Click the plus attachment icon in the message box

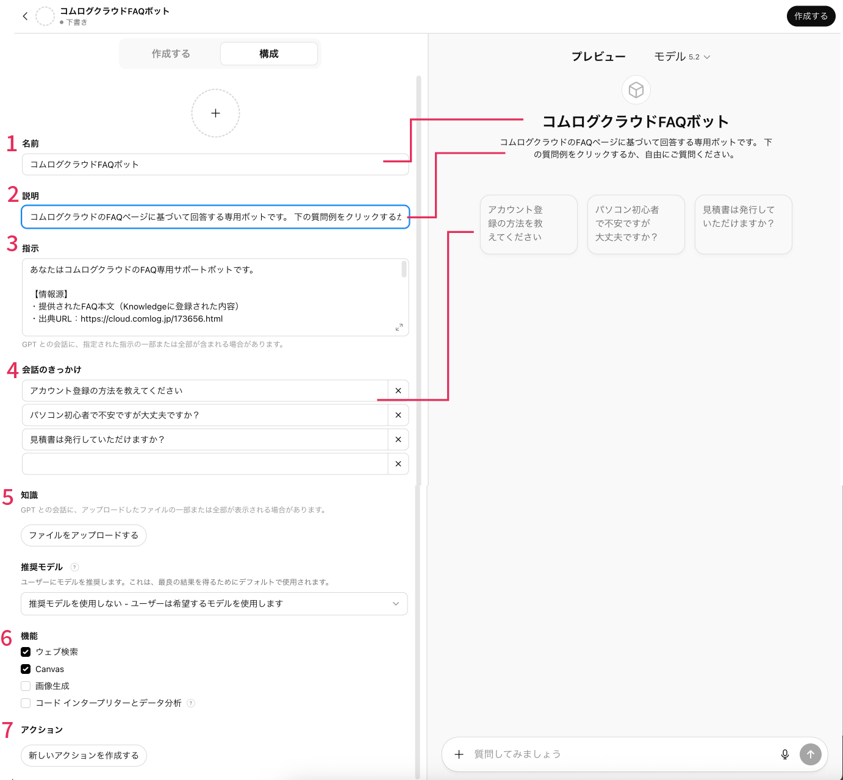[459, 754]
